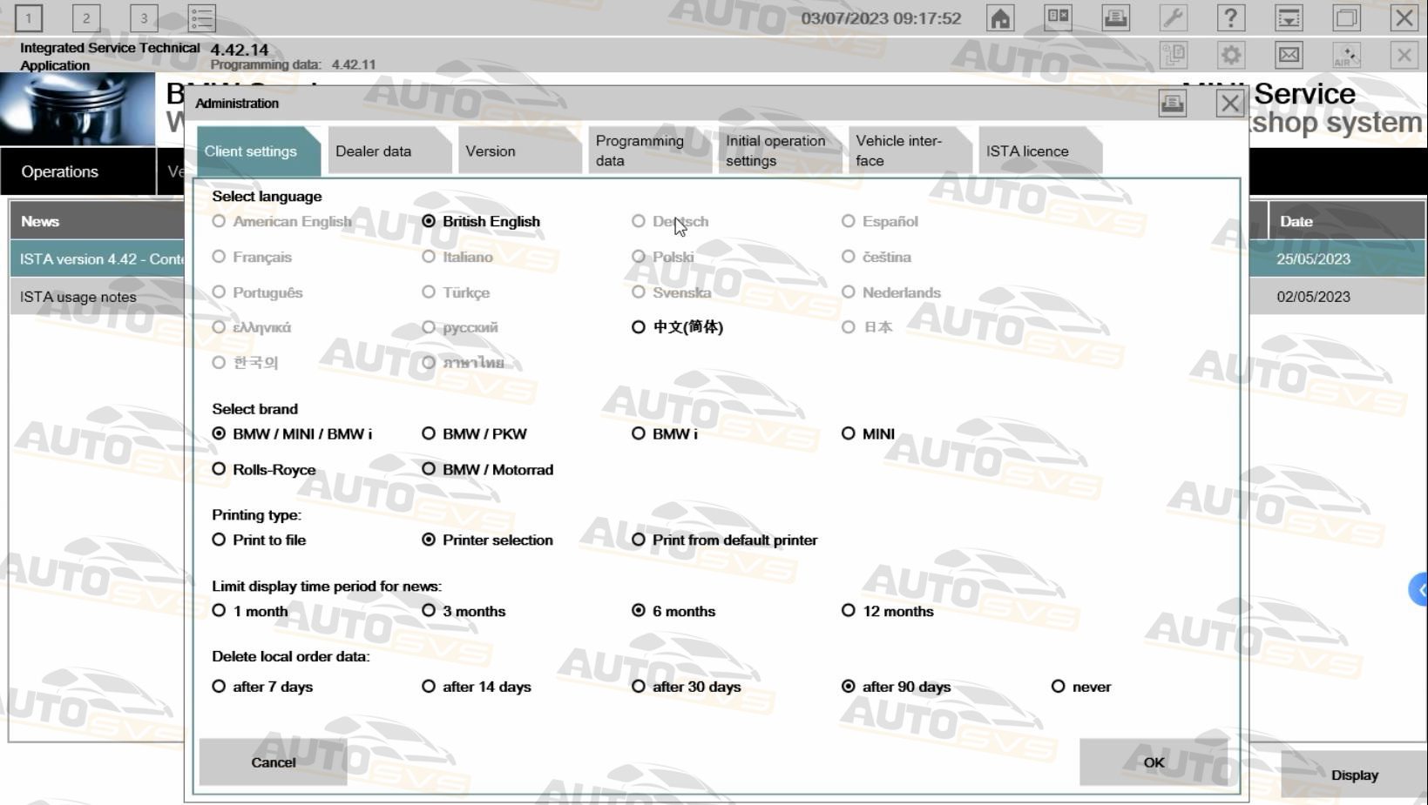Delete order data after 14 days
The image size is (1428, 805).
click(x=477, y=687)
